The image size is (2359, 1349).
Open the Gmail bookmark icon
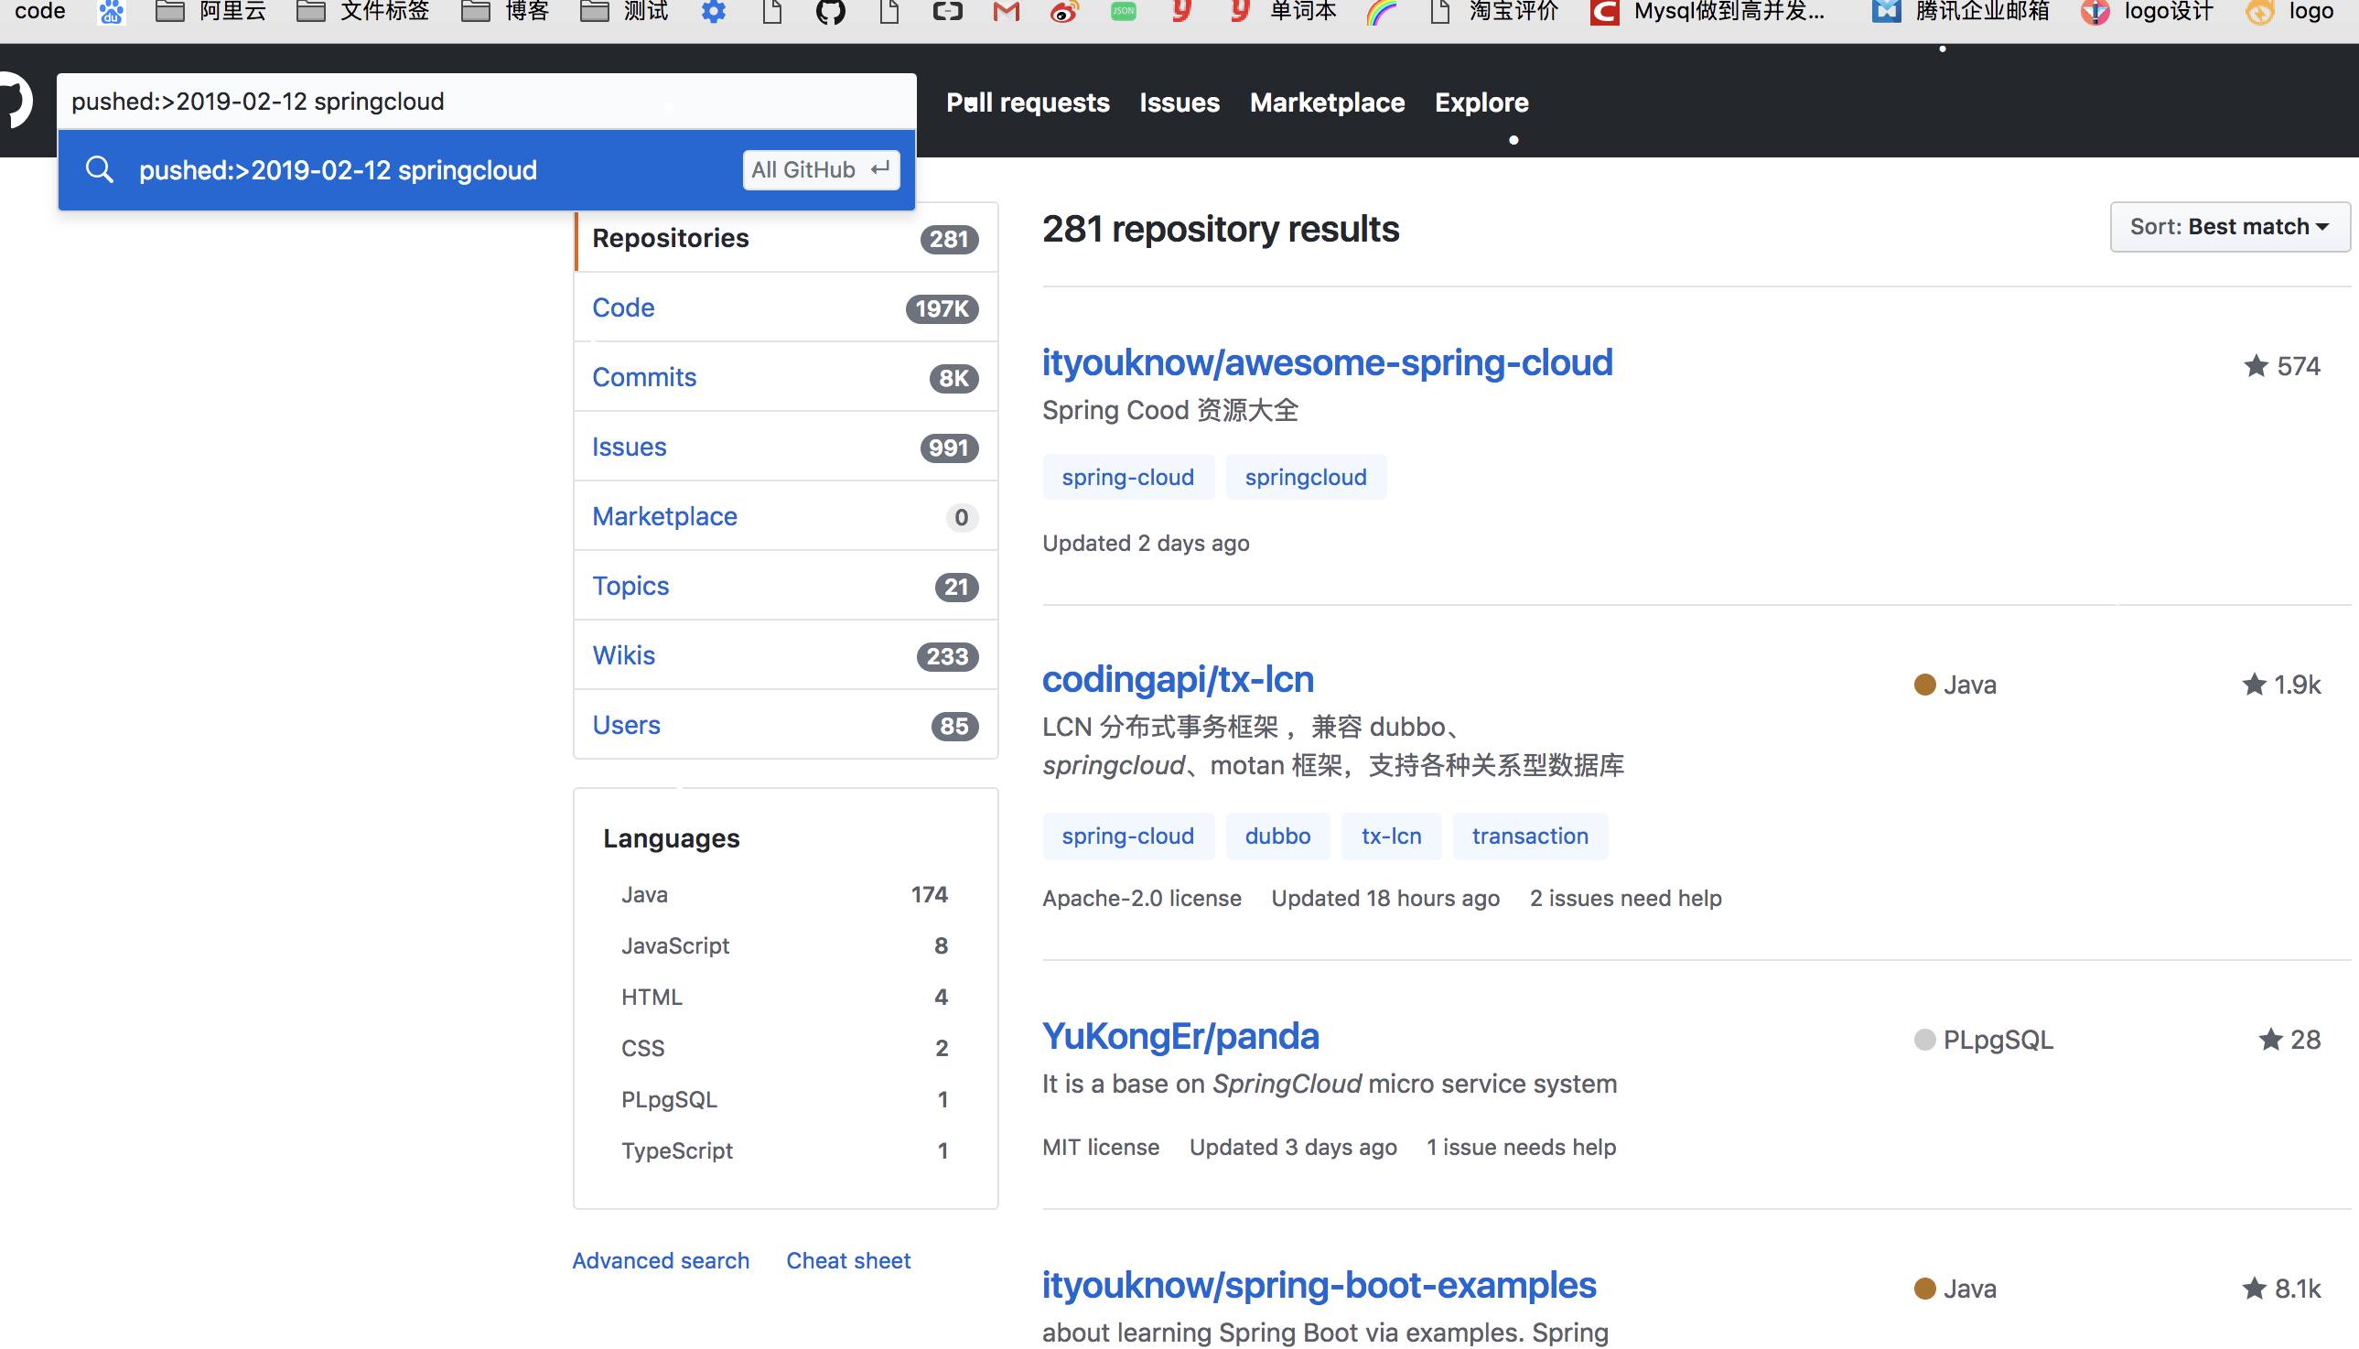click(x=1006, y=12)
